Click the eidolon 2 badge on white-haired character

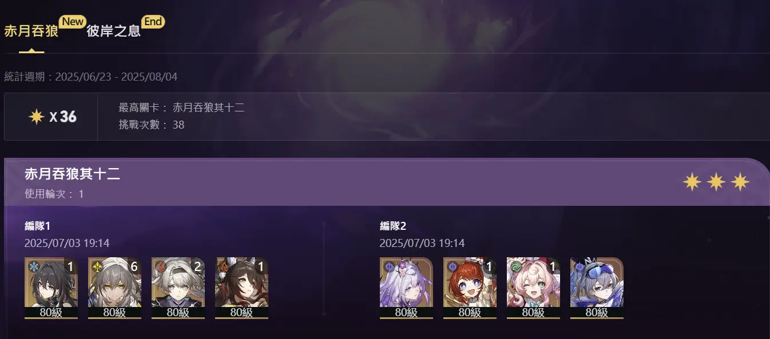click(x=197, y=266)
